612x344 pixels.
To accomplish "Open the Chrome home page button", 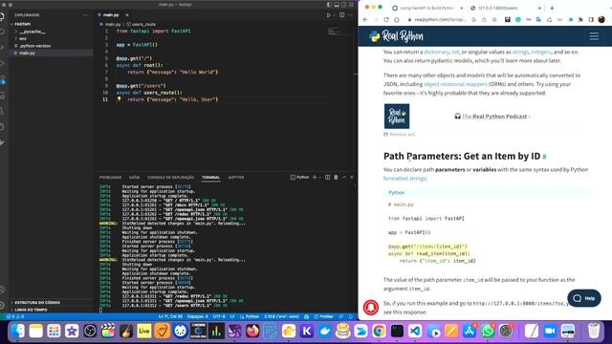I will click(397, 19).
